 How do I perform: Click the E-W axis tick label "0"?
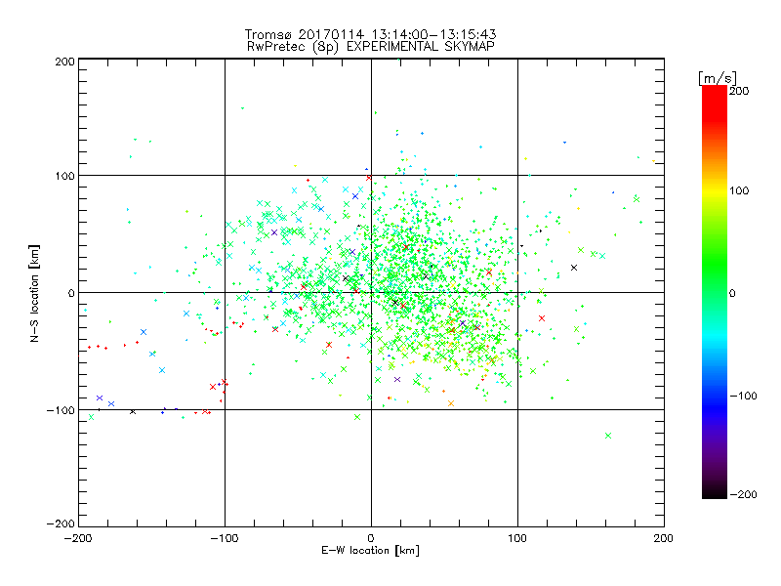pyautogui.click(x=371, y=538)
